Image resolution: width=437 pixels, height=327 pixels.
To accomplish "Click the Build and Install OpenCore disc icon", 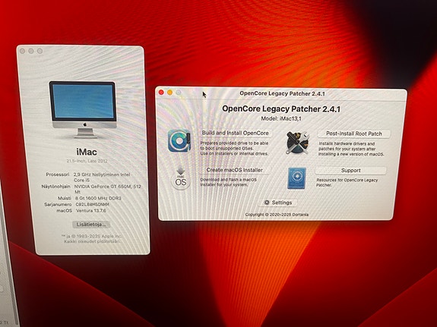I will pyautogui.click(x=179, y=141).
